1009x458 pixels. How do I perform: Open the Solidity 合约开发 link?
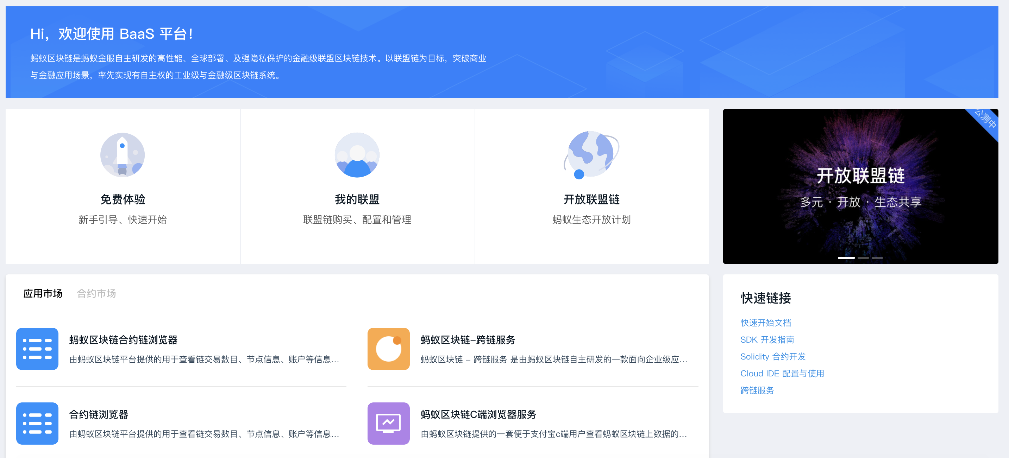(772, 356)
